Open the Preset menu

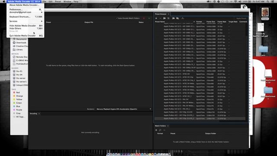tap(58, 1)
